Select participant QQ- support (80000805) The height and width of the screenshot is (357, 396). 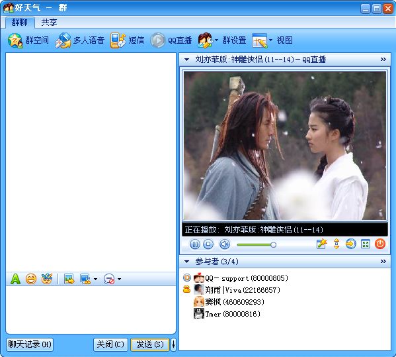(247, 278)
